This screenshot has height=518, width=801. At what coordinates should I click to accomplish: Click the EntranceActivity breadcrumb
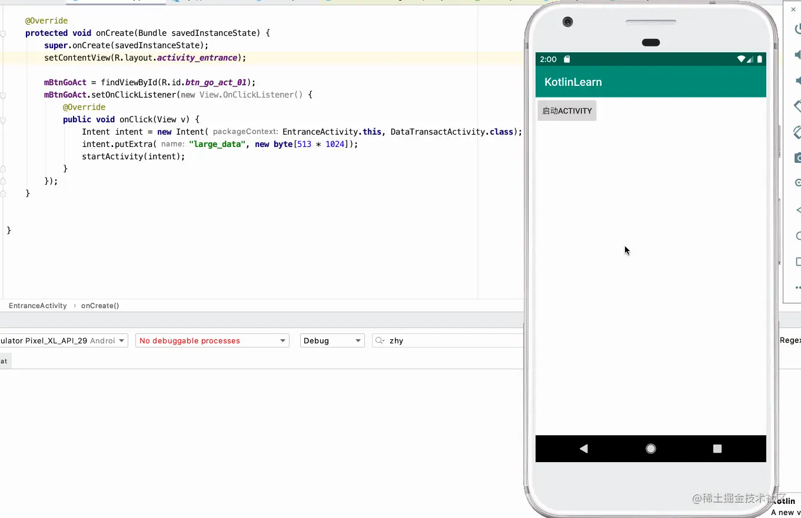(38, 306)
